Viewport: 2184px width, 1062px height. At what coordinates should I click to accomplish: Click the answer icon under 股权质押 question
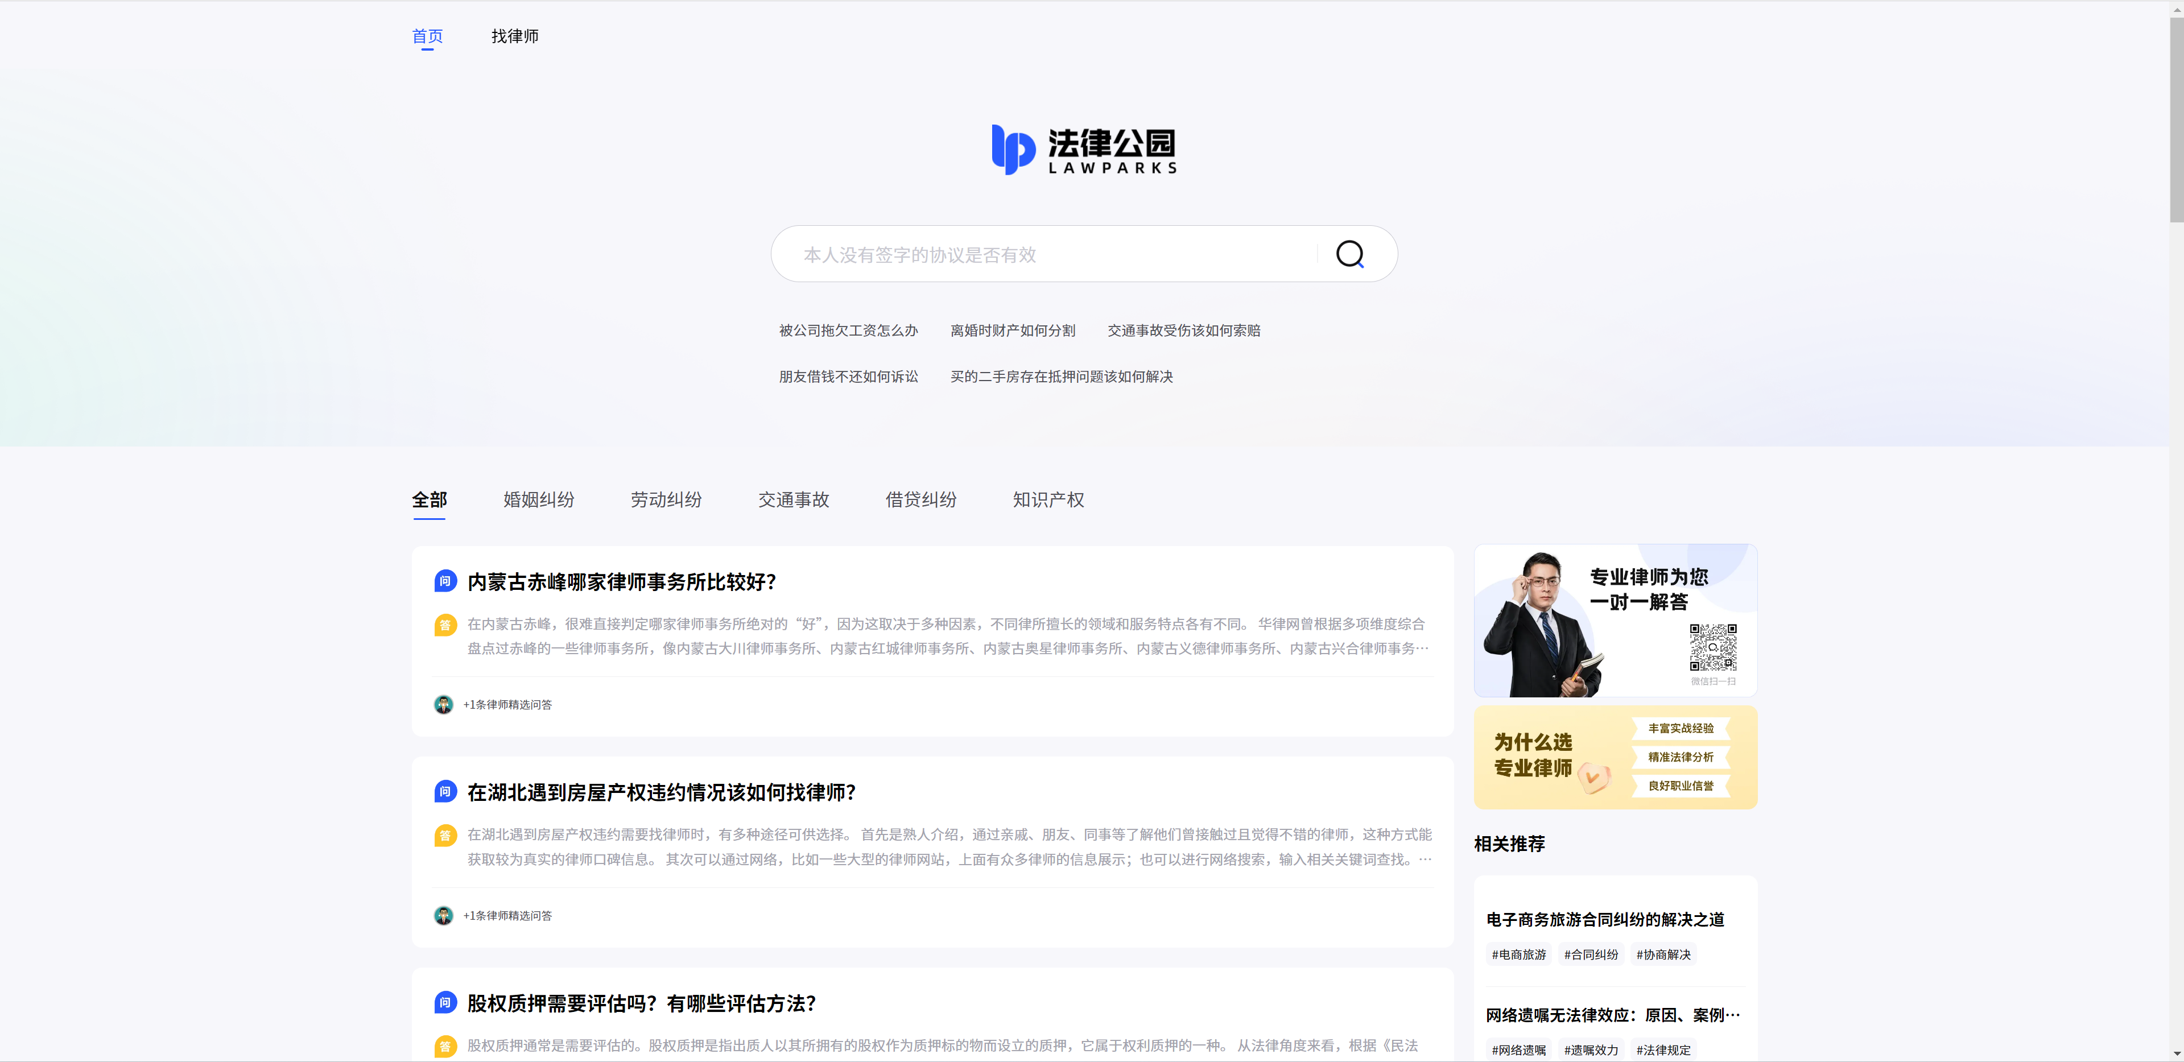(445, 1047)
